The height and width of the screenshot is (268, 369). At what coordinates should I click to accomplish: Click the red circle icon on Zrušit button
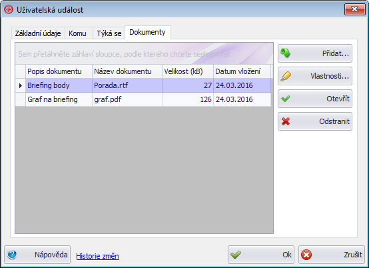tap(306, 255)
